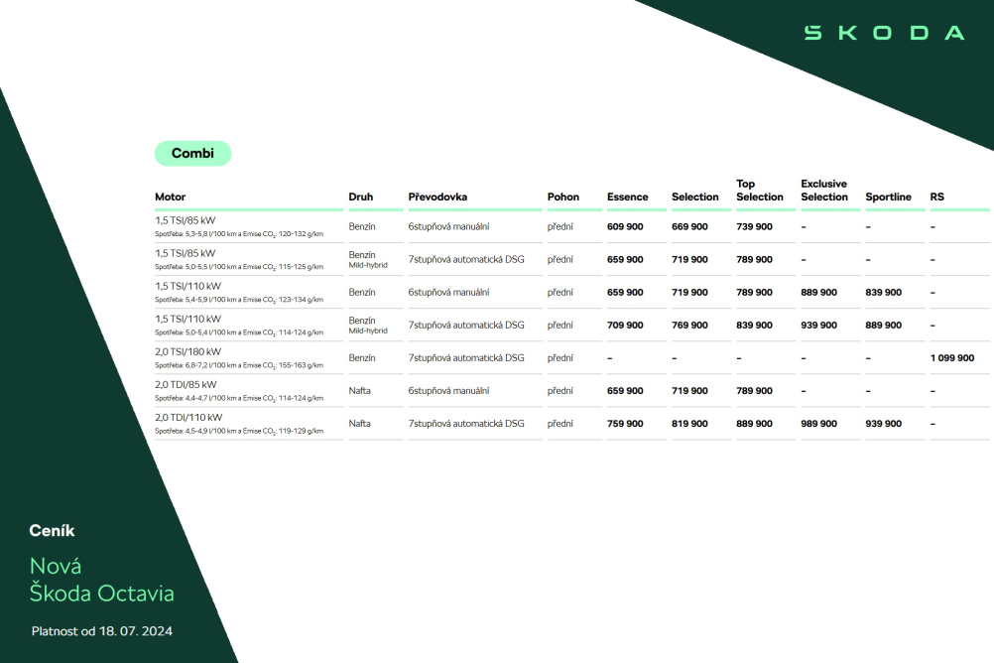994x663 pixels.
Task: Click the Top Selection price 739 900
Action: point(754,226)
